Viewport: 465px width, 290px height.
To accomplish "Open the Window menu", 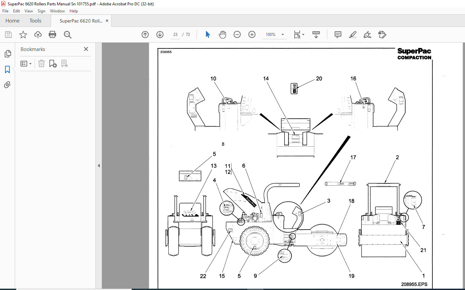I will [57, 11].
